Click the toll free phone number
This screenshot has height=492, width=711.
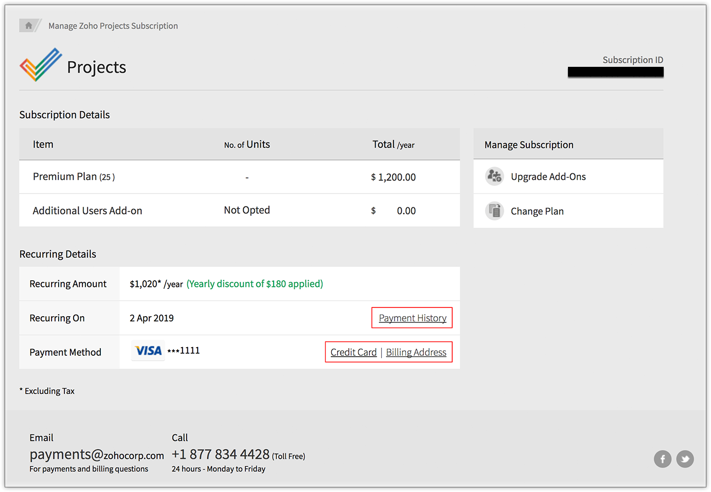click(221, 454)
